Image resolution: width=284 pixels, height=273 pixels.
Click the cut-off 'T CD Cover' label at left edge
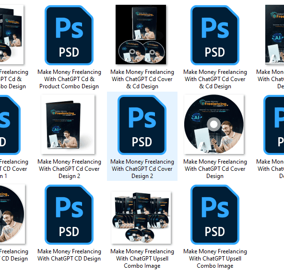point(13,169)
